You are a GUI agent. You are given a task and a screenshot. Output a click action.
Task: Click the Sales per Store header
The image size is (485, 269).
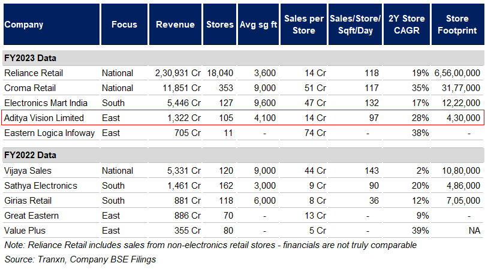point(303,25)
